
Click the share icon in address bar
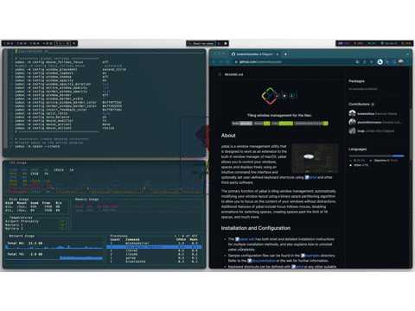[x=365, y=61]
